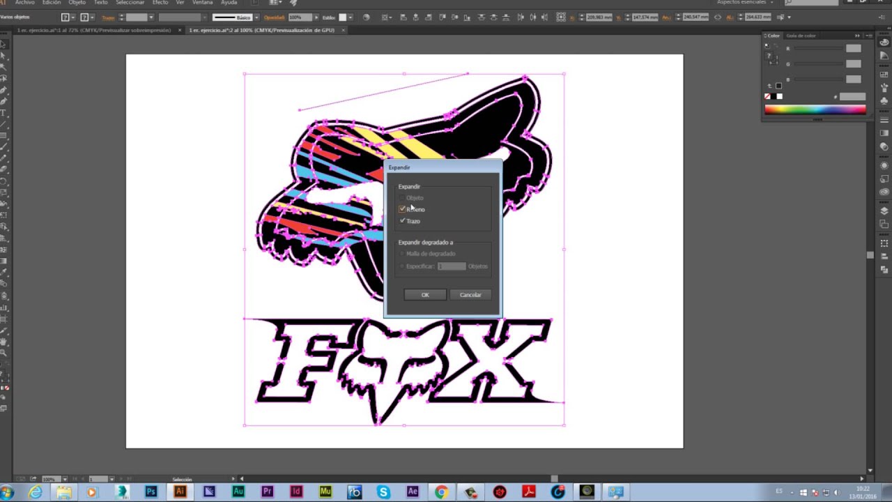Open the arrange documents icon in menu bar
892x502 pixels.
(x=275, y=3)
